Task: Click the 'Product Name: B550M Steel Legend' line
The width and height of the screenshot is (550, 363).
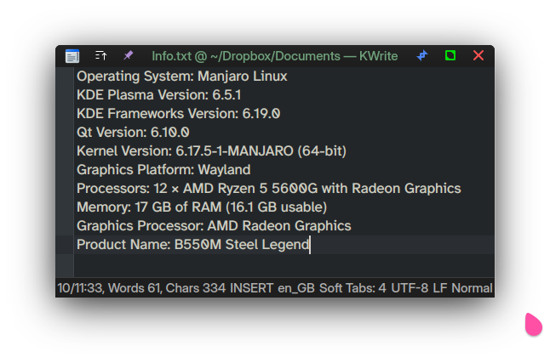Action: [193, 245]
